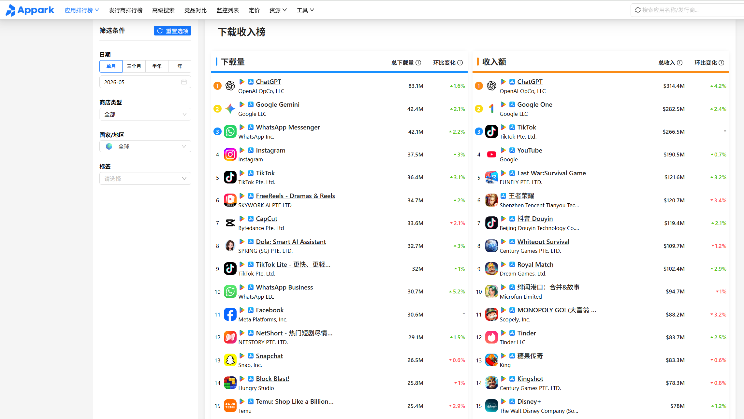Go to 定价 page
The height and width of the screenshot is (419, 744).
tap(254, 10)
